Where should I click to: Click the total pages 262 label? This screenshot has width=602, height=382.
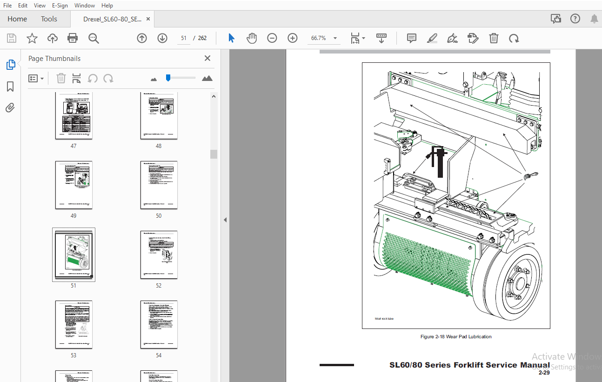click(x=202, y=38)
